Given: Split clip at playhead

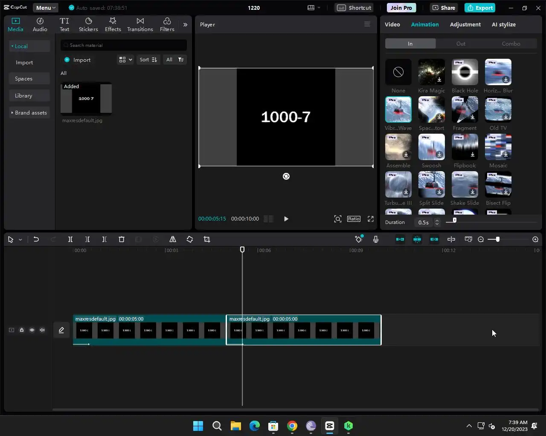Looking at the screenshot, I should point(70,239).
